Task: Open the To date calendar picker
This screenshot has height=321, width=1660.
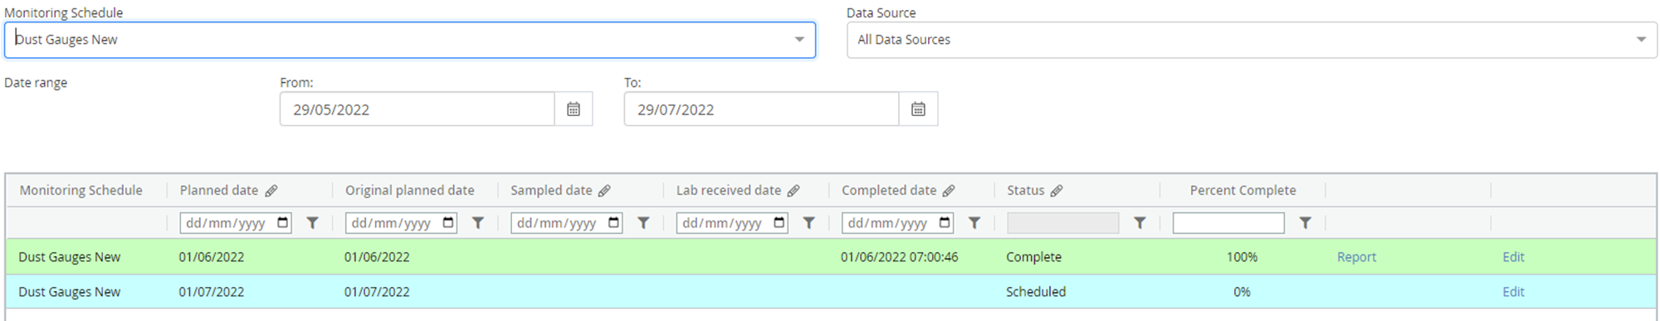Action: (918, 109)
